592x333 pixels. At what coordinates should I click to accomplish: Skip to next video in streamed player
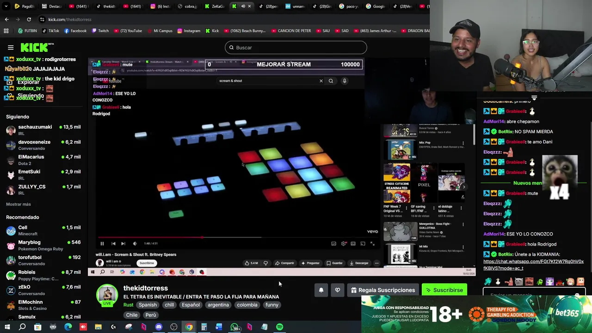pos(123,243)
